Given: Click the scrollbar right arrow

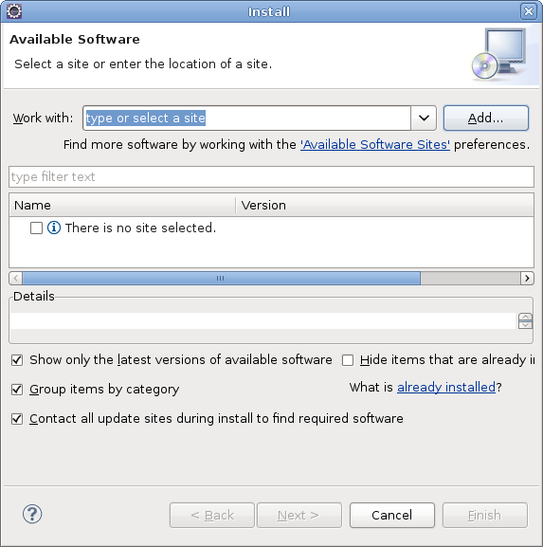Looking at the screenshot, I should pos(527,278).
